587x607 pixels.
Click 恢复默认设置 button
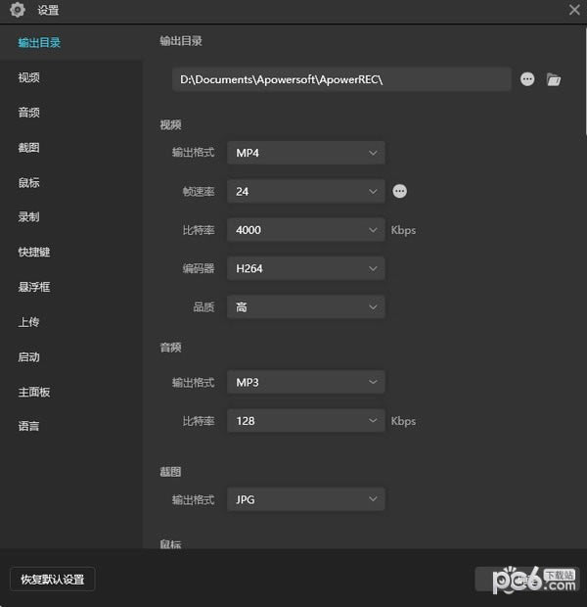pos(53,580)
